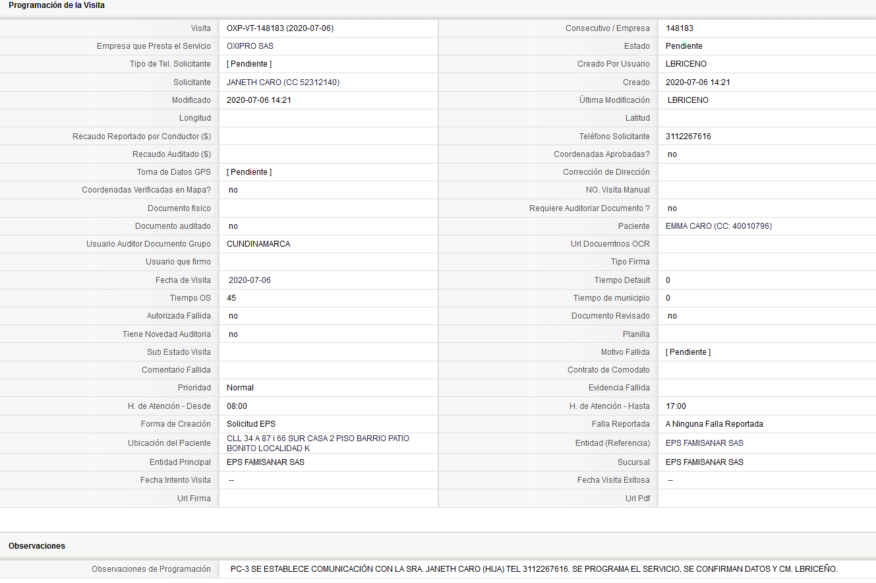Click the 'Url Docuemtnos OCR' label
The image size is (876, 583).
pyautogui.click(x=610, y=244)
